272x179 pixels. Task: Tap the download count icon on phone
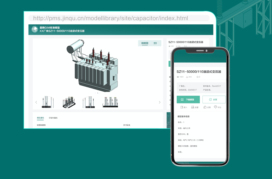(x=187, y=77)
